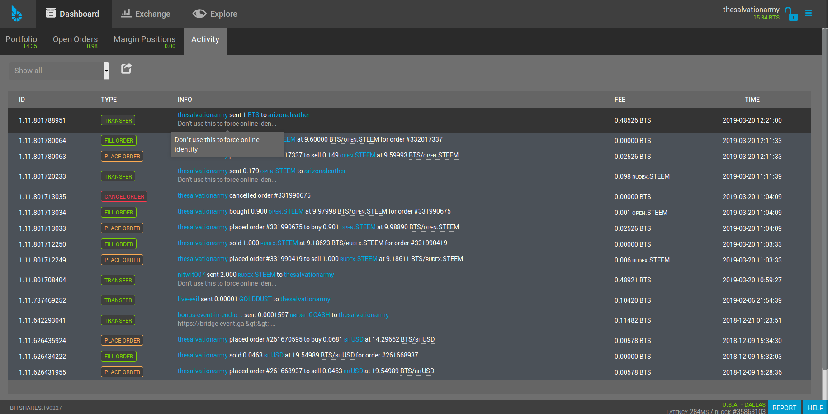Click the TRANSFER tag for 1.11.801788951
This screenshot has width=828, height=414.
click(x=118, y=120)
